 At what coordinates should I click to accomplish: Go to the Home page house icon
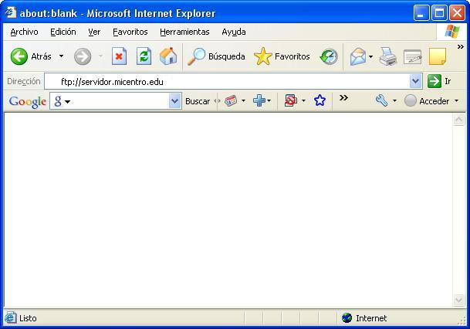pos(167,56)
